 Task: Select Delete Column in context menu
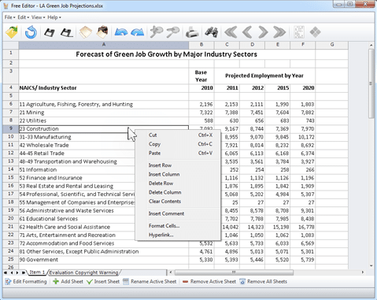[179, 192]
